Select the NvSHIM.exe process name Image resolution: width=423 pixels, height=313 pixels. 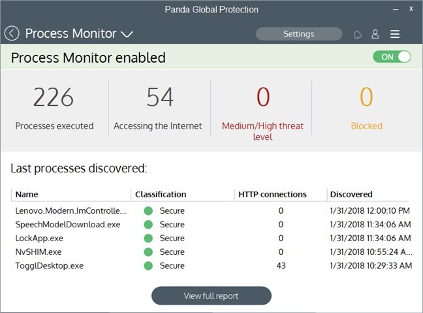(x=39, y=252)
